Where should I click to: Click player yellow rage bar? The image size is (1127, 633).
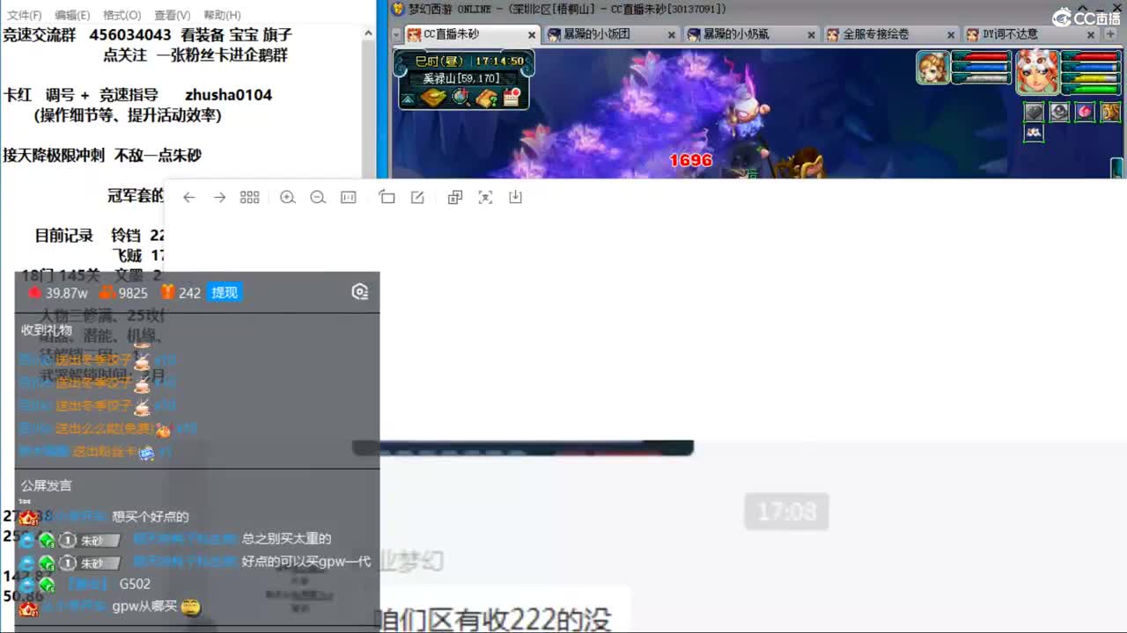(x=1090, y=78)
